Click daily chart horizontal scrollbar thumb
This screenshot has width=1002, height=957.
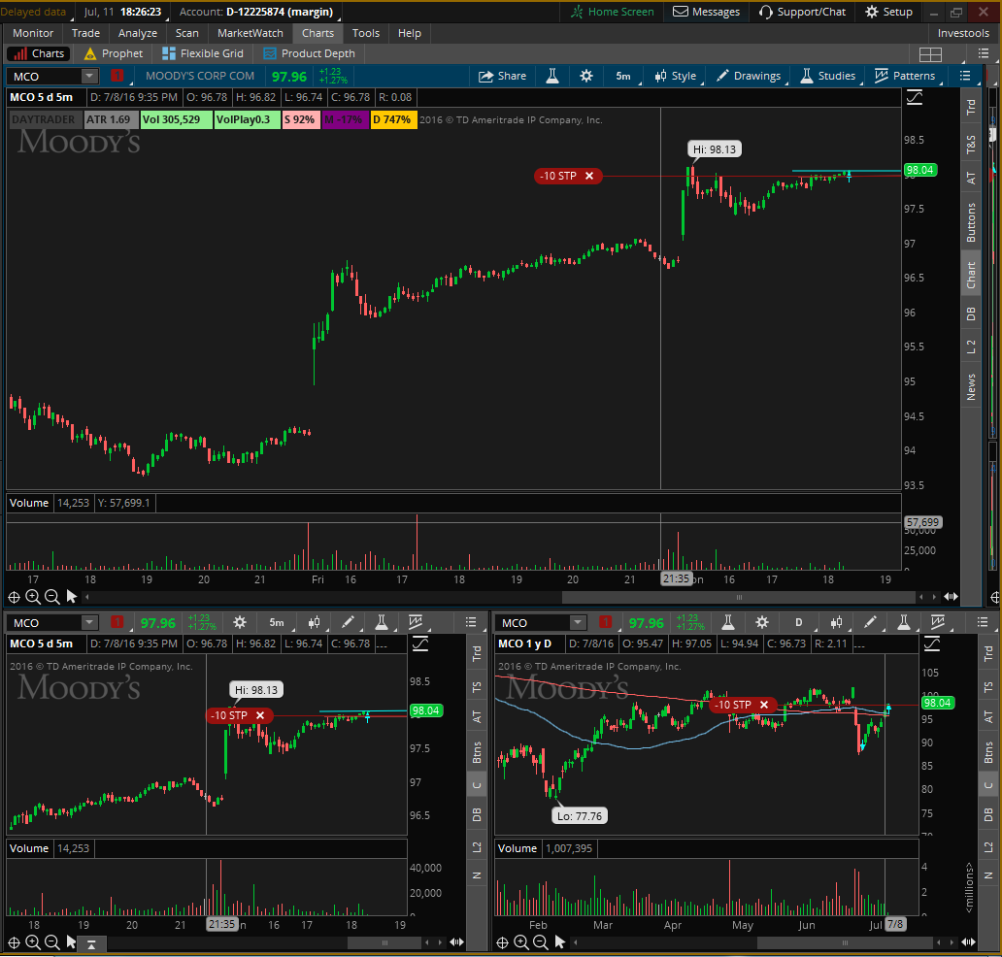[845, 943]
